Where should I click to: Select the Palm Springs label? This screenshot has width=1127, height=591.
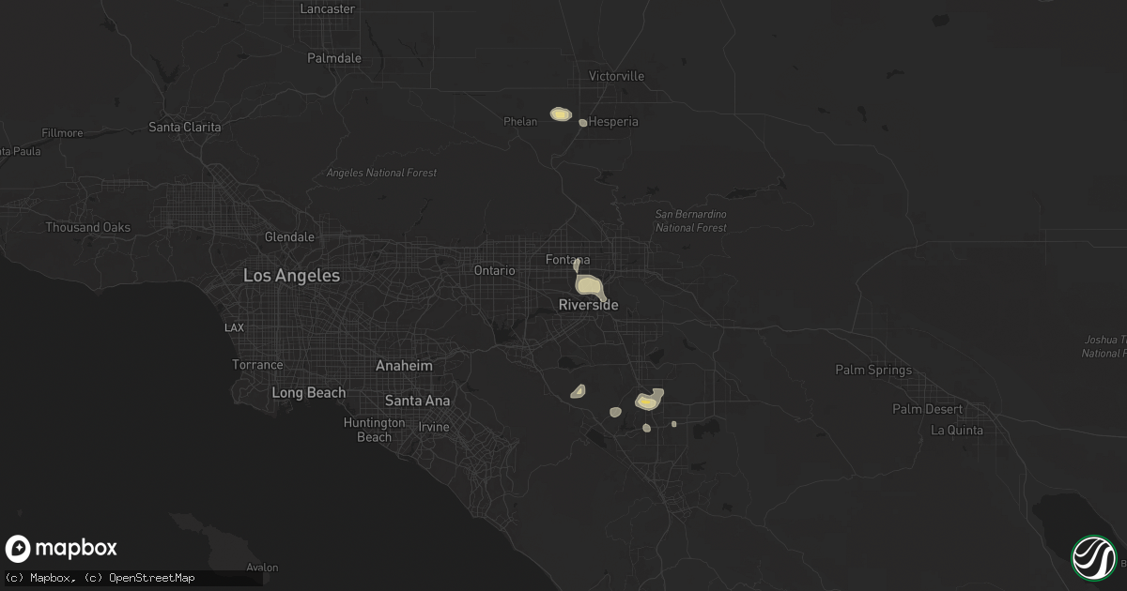pos(873,370)
